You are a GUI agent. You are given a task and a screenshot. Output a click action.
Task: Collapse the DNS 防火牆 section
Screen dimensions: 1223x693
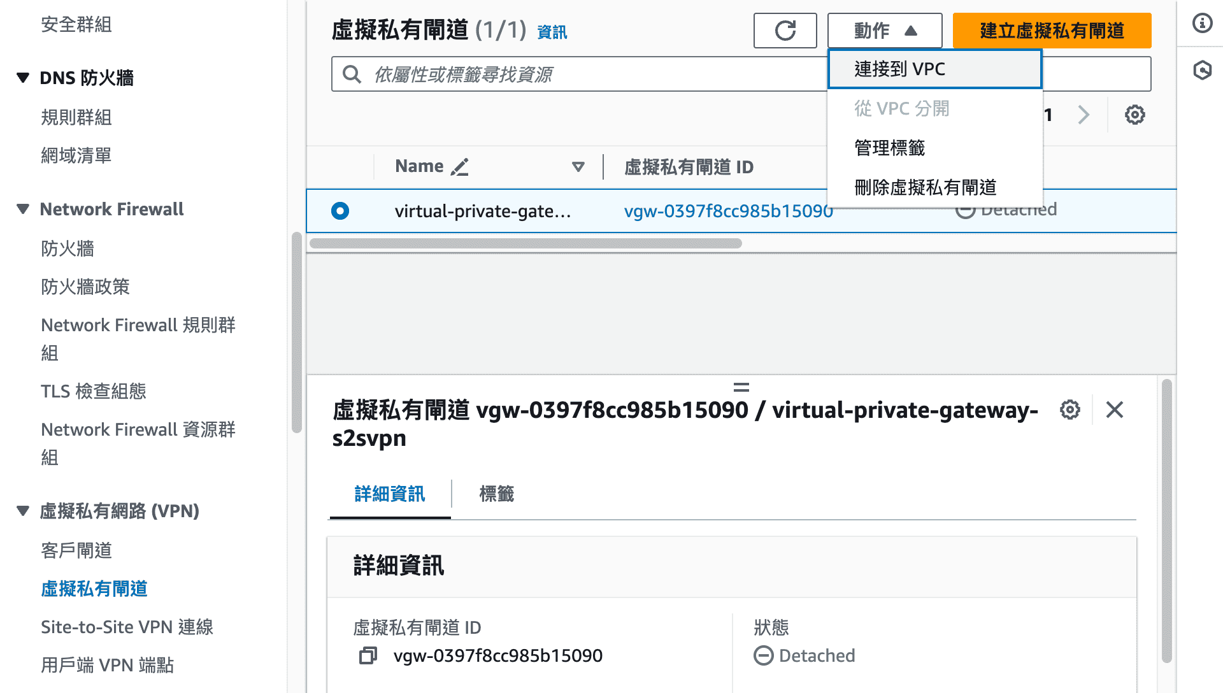coord(23,78)
